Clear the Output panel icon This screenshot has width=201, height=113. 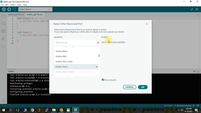click(194, 71)
